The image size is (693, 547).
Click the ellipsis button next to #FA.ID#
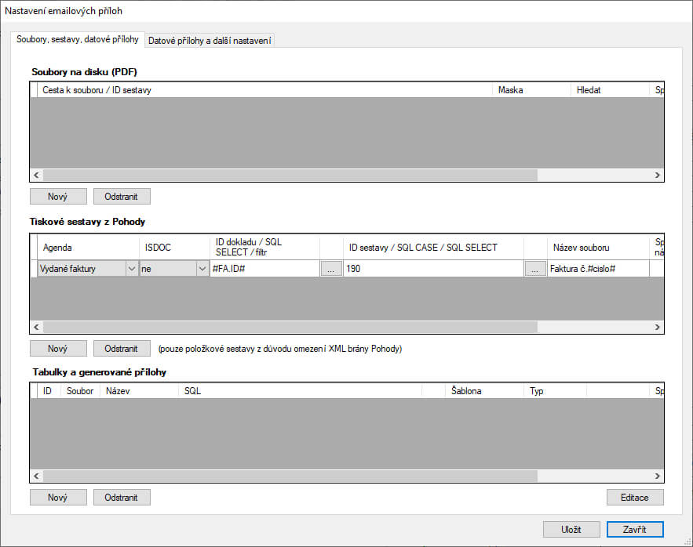(331, 269)
